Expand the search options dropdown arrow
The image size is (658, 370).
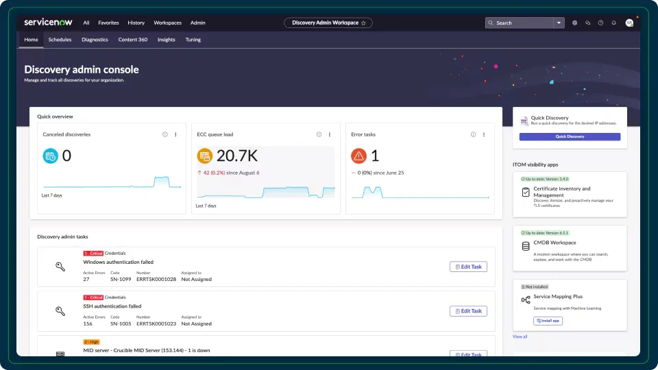pyautogui.click(x=559, y=23)
